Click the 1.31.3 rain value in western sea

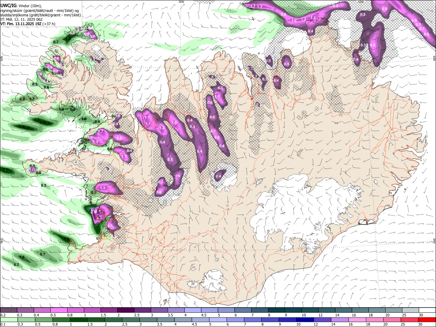[44, 123]
